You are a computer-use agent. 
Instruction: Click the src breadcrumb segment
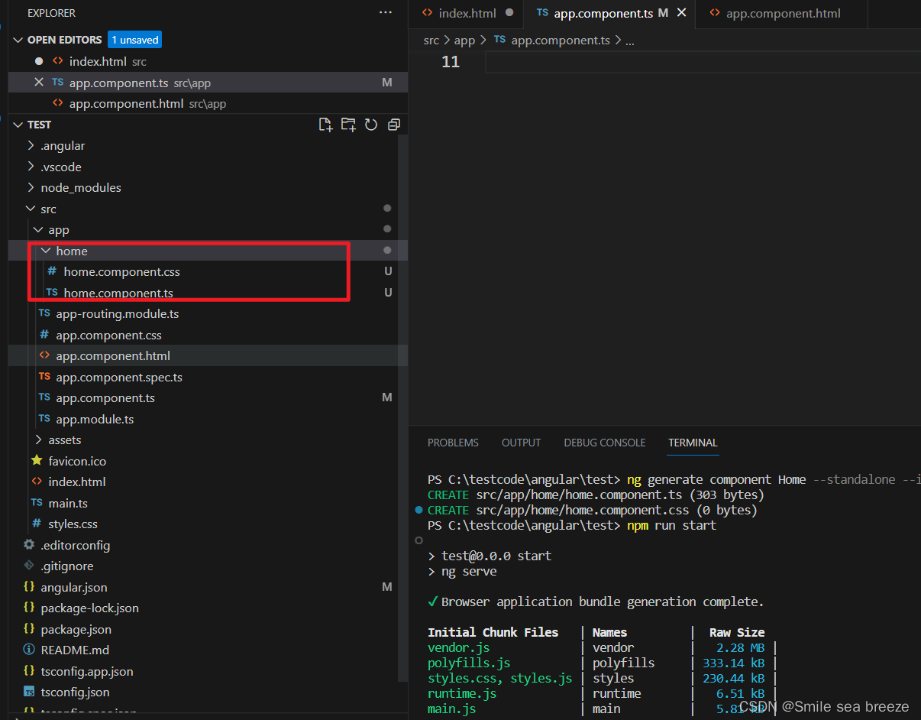[x=431, y=41]
